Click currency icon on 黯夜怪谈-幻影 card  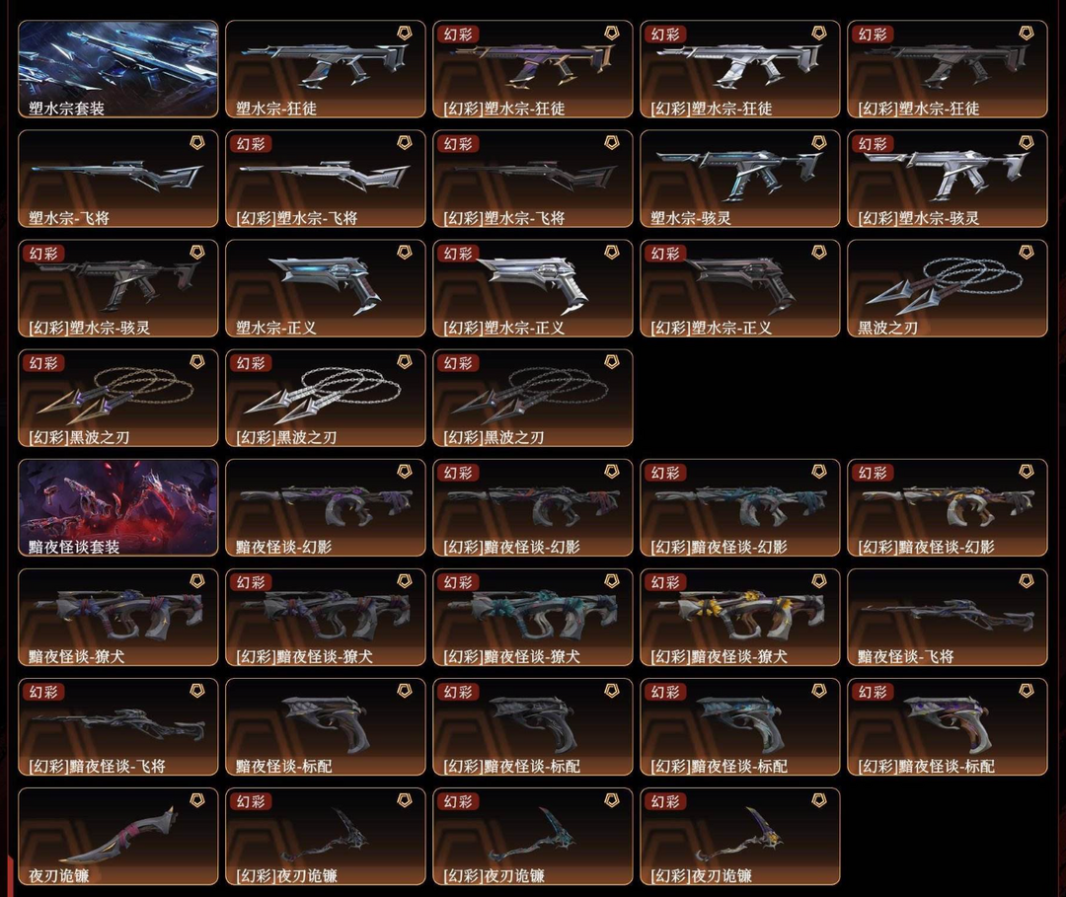pyautogui.click(x=405, y=472)
